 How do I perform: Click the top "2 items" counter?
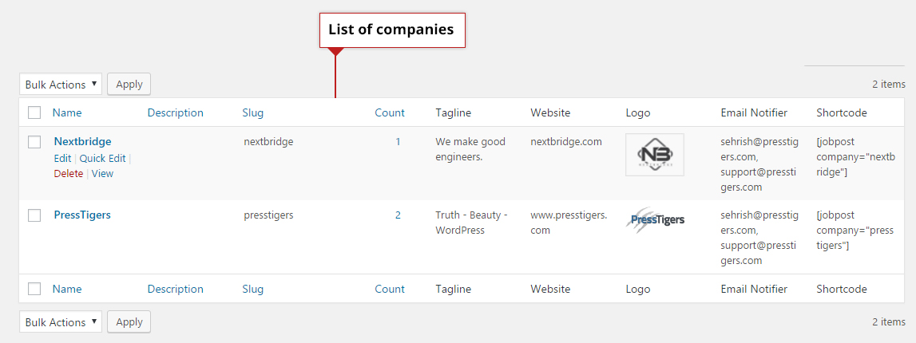click(x=889, y=84)
